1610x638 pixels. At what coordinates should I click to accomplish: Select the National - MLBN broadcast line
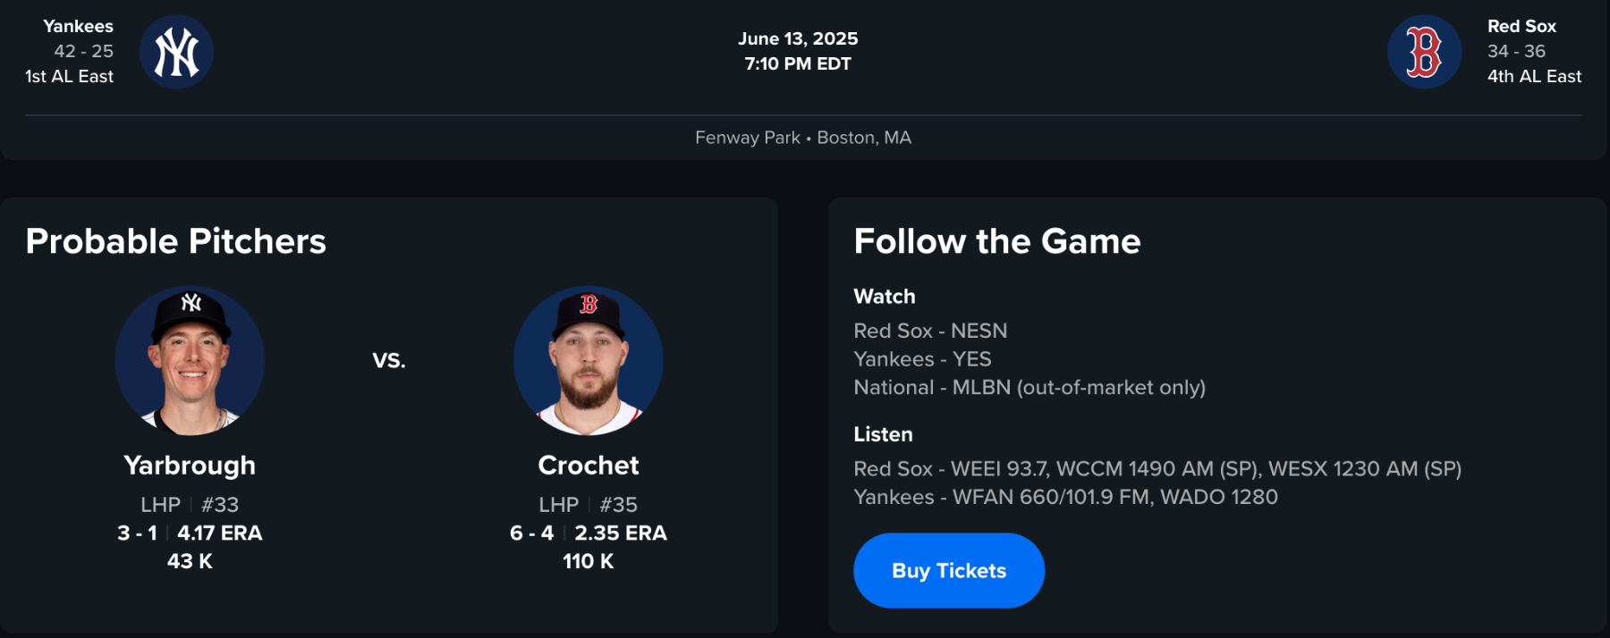pos(1030,388)
